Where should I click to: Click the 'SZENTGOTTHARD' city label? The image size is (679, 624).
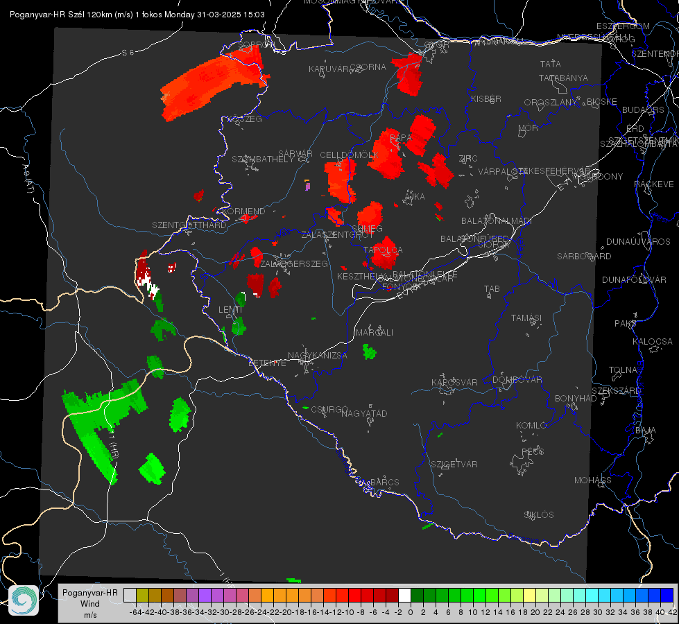coord(189,225)
